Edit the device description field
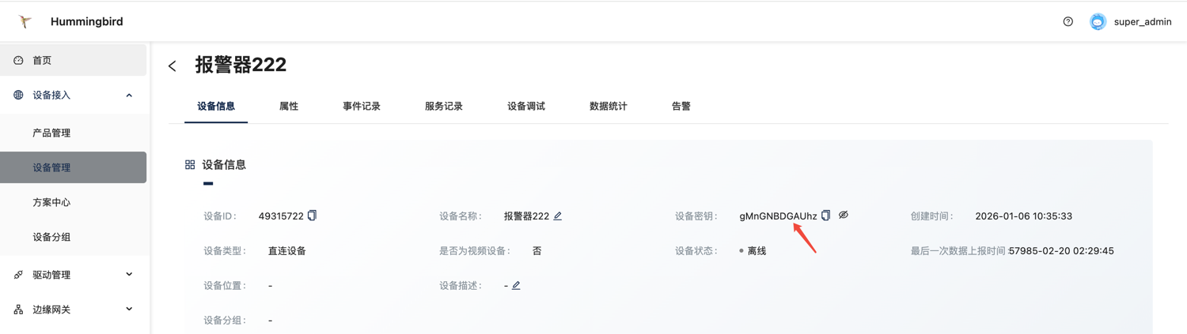Image resolution: width=1187 pixels, height=334 pixels. tap(516, 285)
